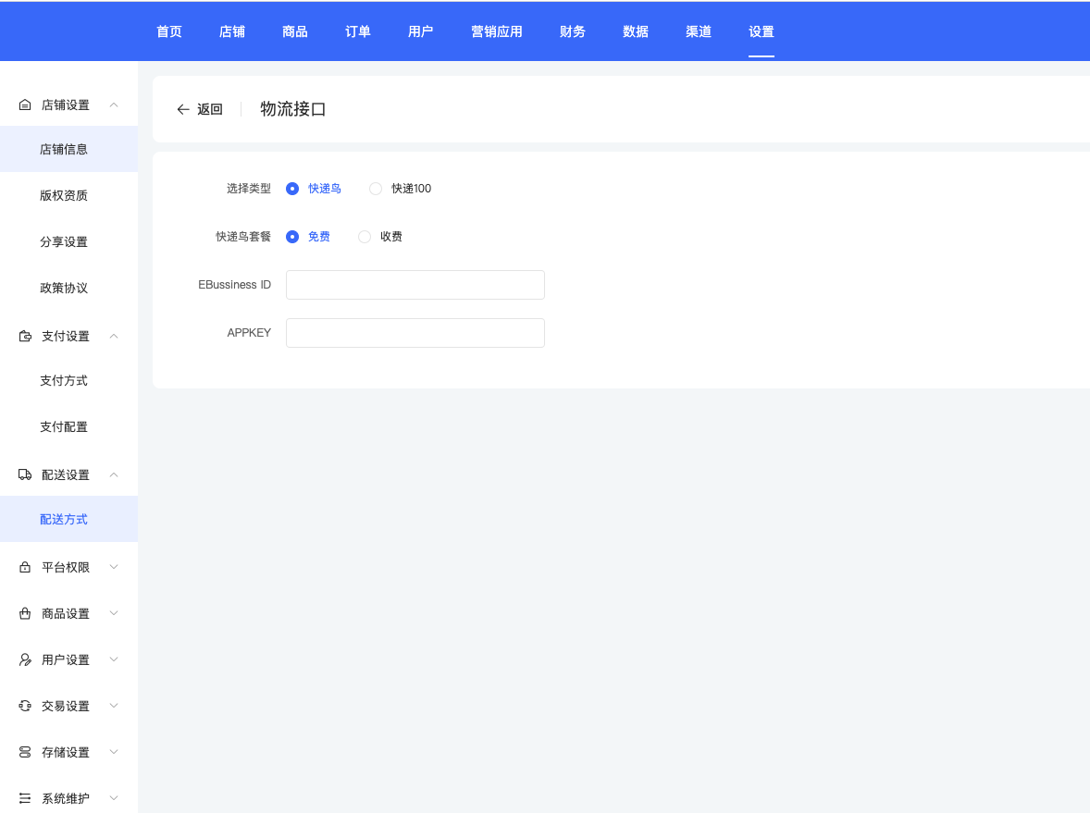The image size is (1090, 813).
Task: Click the lock icon beside 平台权限
Action: (x=25, y=567)
